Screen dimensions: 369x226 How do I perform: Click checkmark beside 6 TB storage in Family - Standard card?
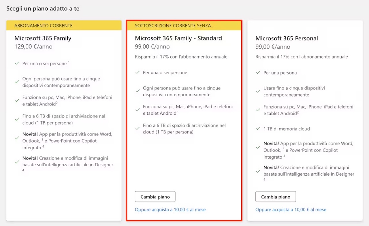tap(138, 129)
